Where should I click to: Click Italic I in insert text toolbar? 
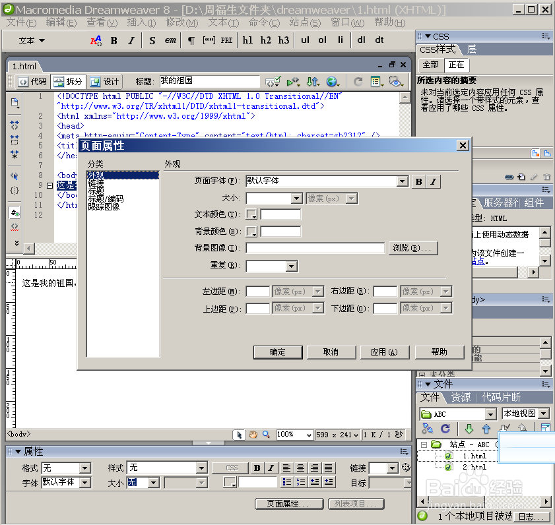point(131,41)
